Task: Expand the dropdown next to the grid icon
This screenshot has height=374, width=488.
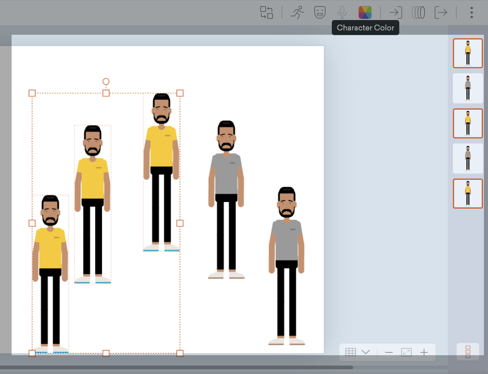Action: [366, 352]
